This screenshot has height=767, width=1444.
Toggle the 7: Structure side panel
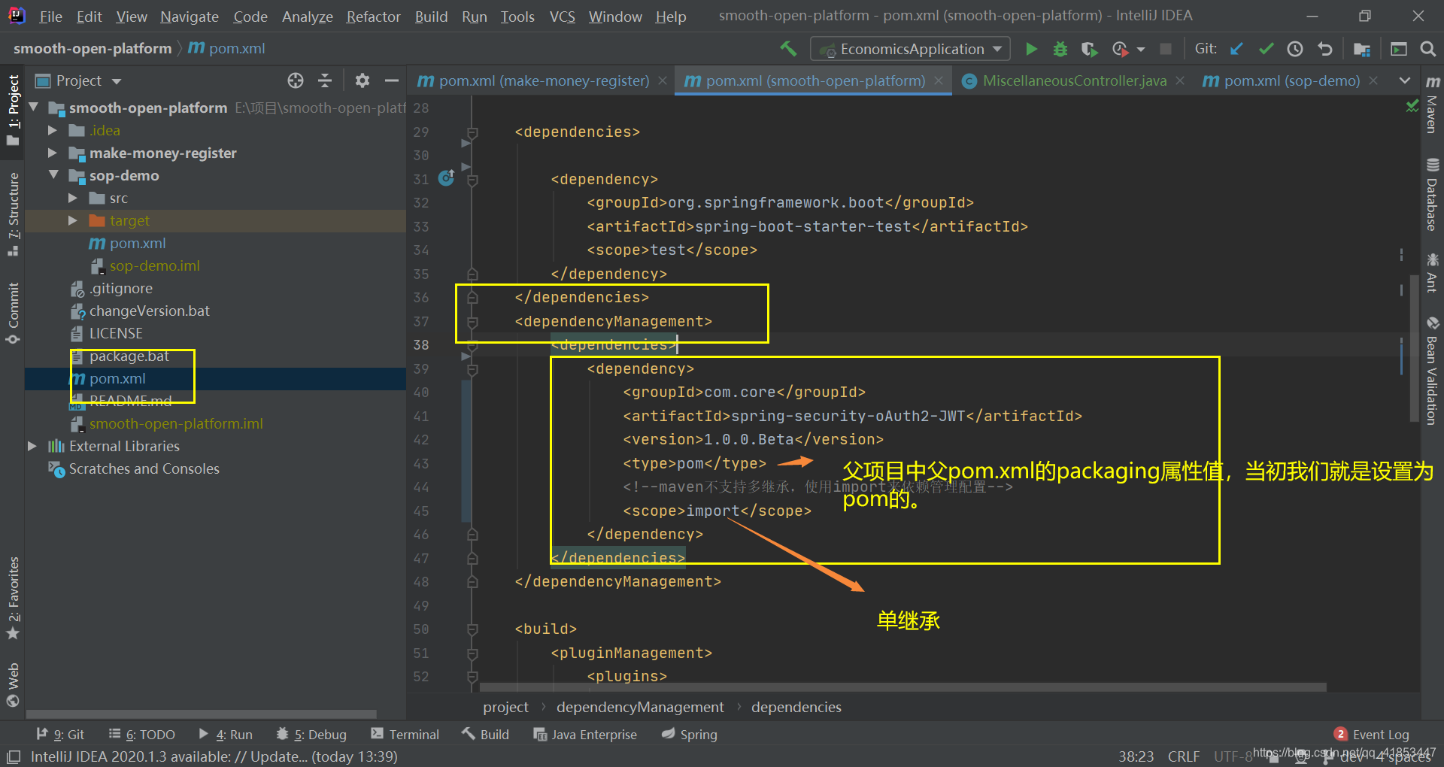coord(13,214)
